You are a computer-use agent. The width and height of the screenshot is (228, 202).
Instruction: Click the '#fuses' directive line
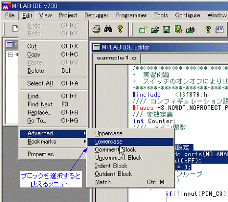point(180,108)
